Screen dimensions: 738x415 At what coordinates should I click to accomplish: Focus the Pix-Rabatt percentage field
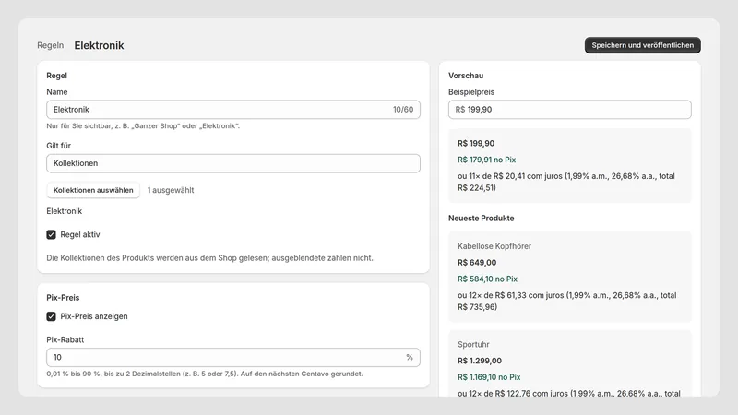233,357
